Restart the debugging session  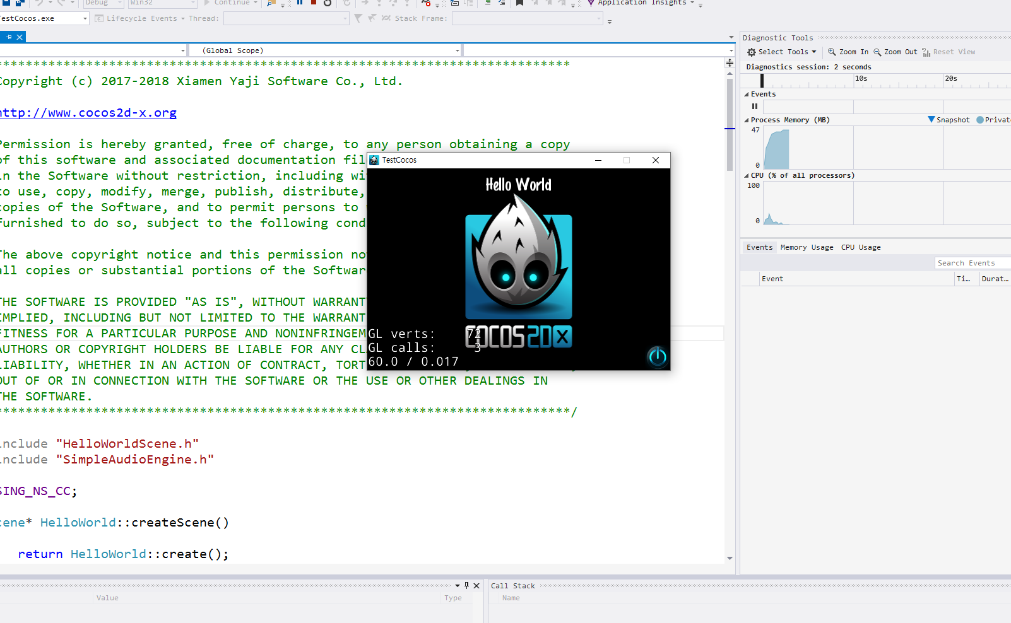click(x=328, y=3)
